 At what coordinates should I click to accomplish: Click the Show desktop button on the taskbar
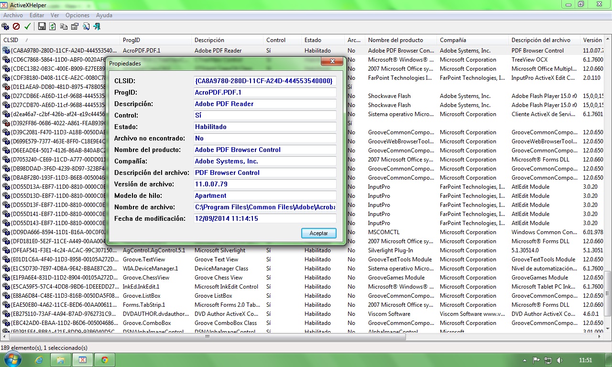point(608,360)
